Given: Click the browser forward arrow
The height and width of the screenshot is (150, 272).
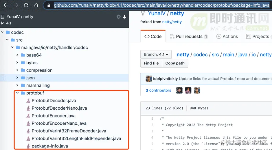Looking at the screenshot, I should pos(16,5).
